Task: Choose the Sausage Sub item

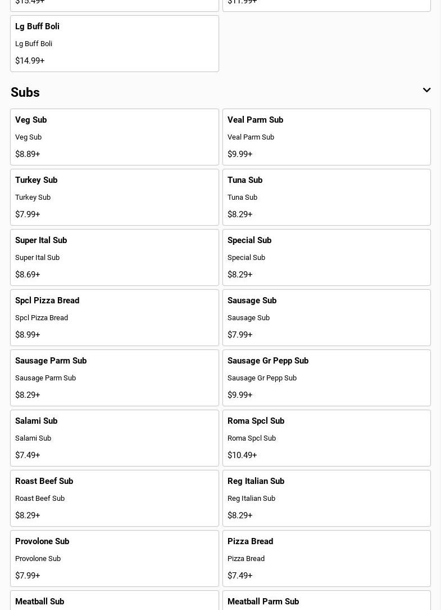Action: click(x=326, y=317)
